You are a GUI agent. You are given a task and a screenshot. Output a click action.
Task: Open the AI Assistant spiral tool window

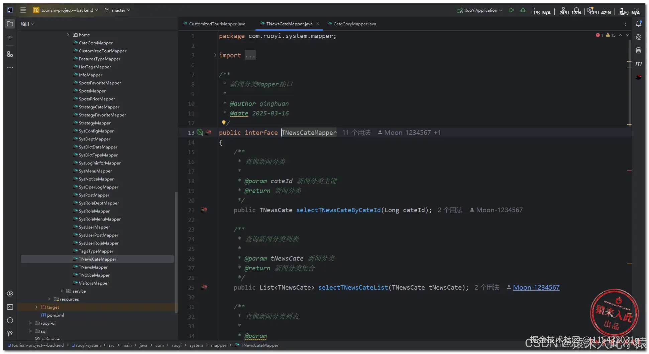pyautogui.click(x=639, y=37)
